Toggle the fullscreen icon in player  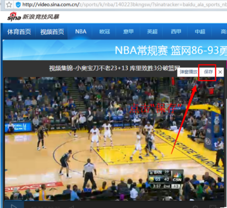213,207
